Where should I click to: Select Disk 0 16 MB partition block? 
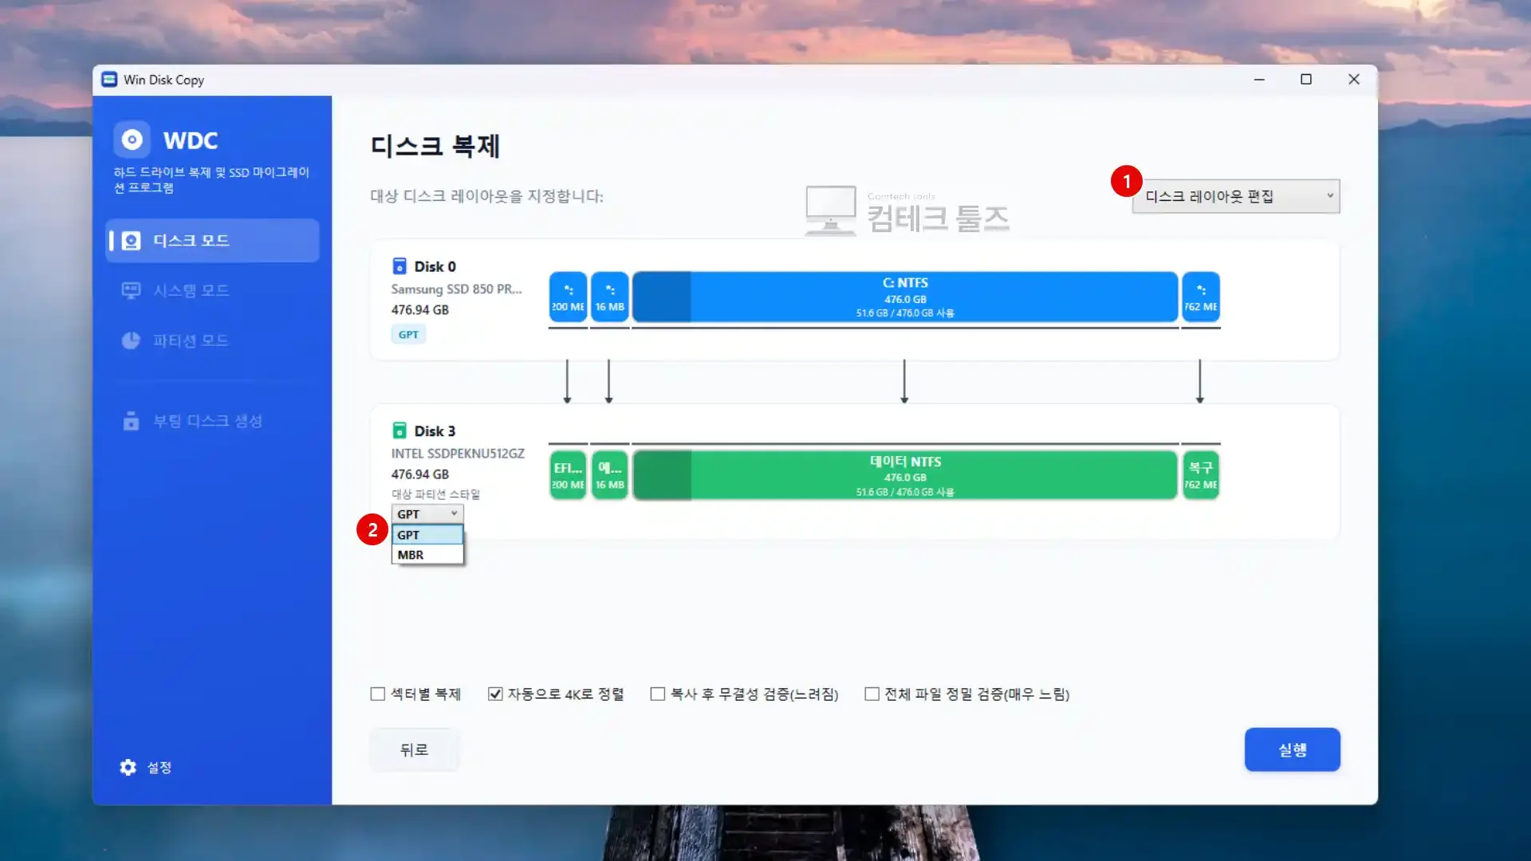(x=610, y=297)
